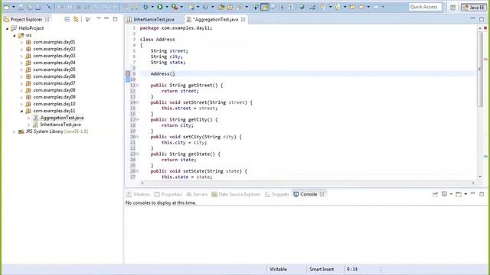Open the Servers view tab
490x275 pixels.
197,194
